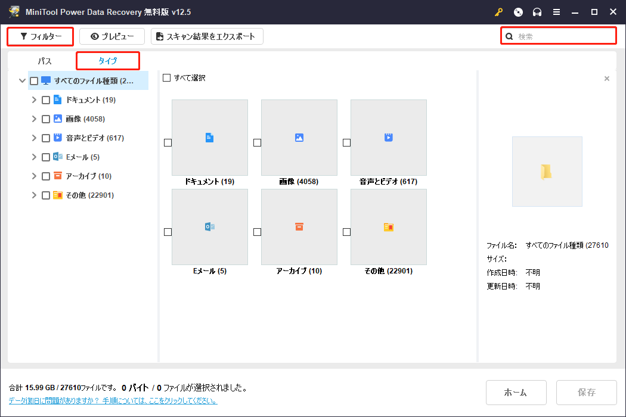Image resolution: width=626 pixels, height=417 pixels.
Task: Check the すべて選択 checkbox
Action: (166, 78)
